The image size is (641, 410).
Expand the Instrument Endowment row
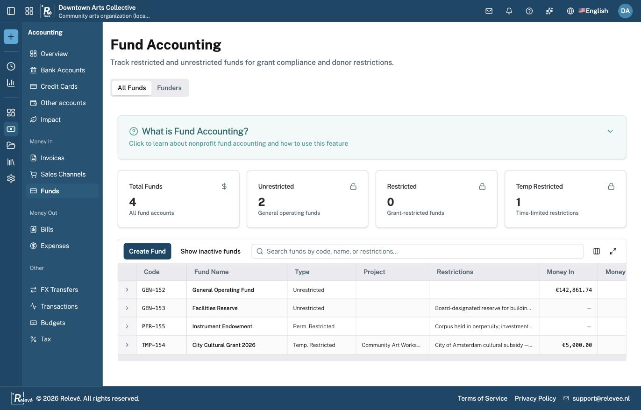pos(127,326)
